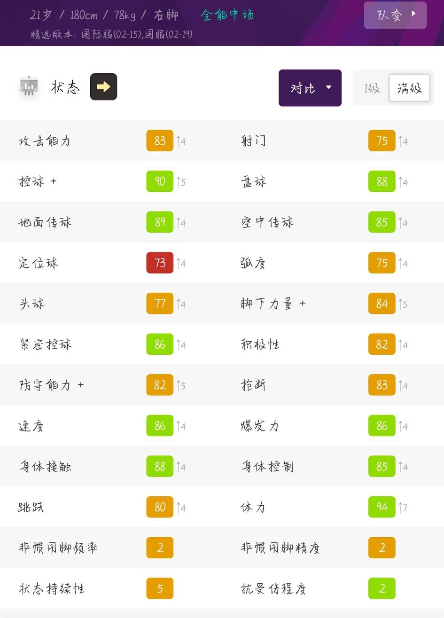Click the 抗受伤程度 green value badge
This screenshot has width=444, height=618.
382,588
